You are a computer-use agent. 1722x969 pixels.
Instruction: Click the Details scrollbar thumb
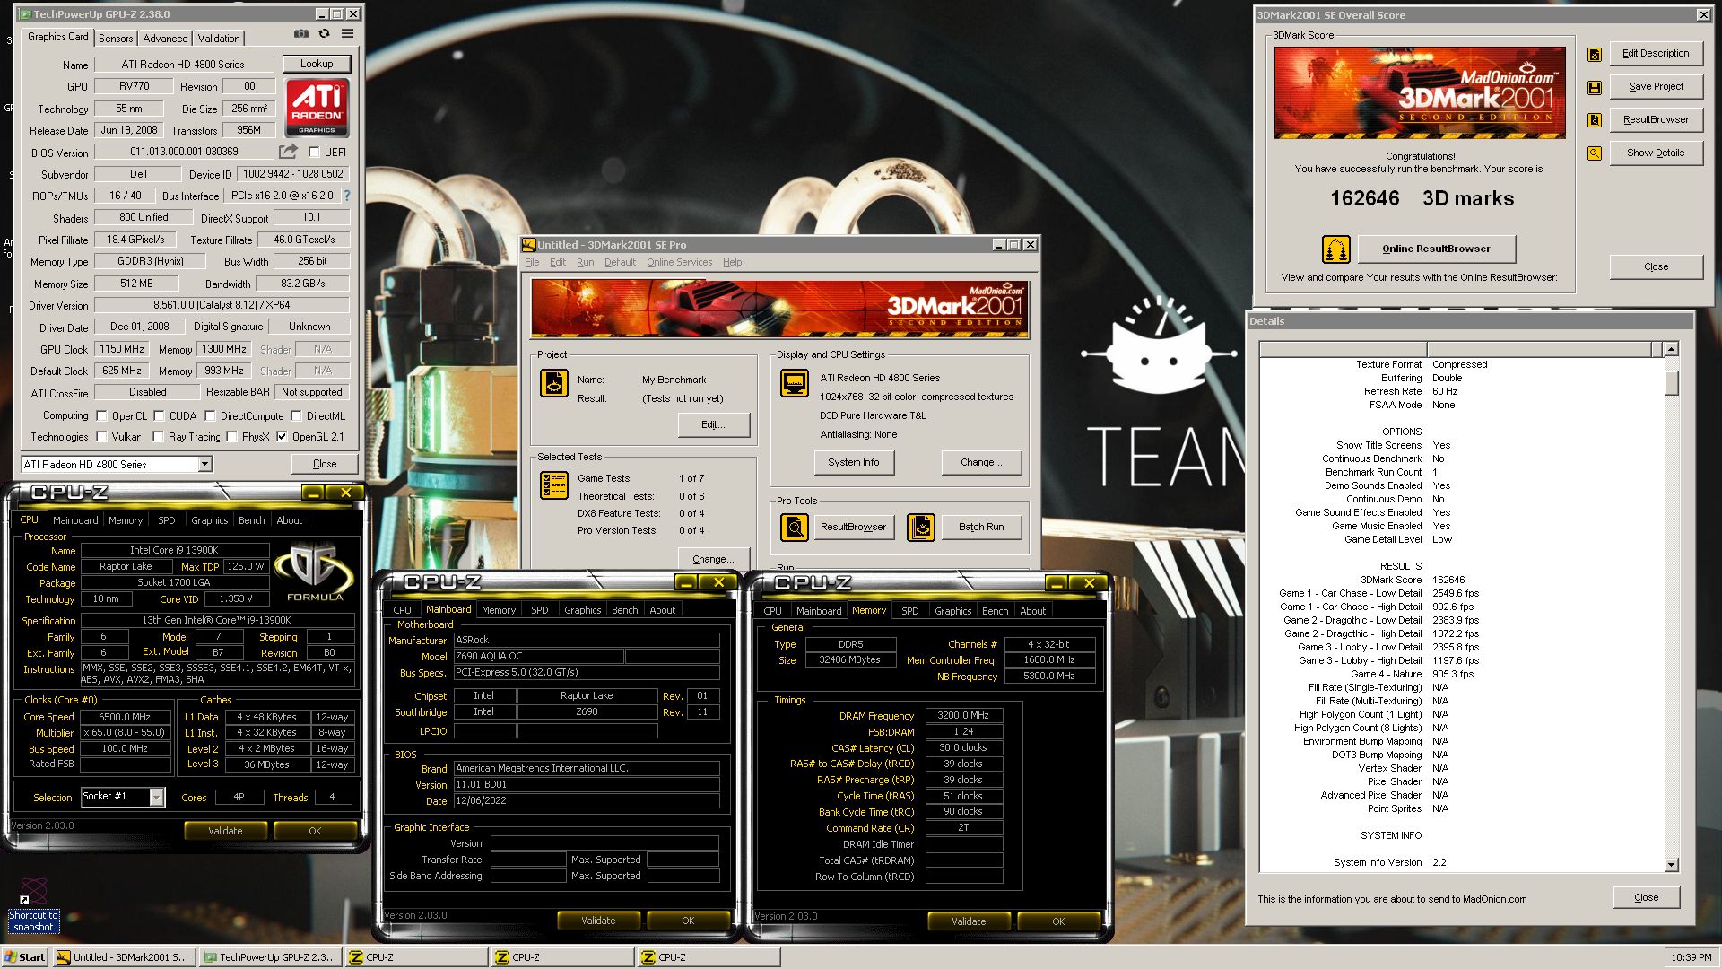click(1671, 382)
